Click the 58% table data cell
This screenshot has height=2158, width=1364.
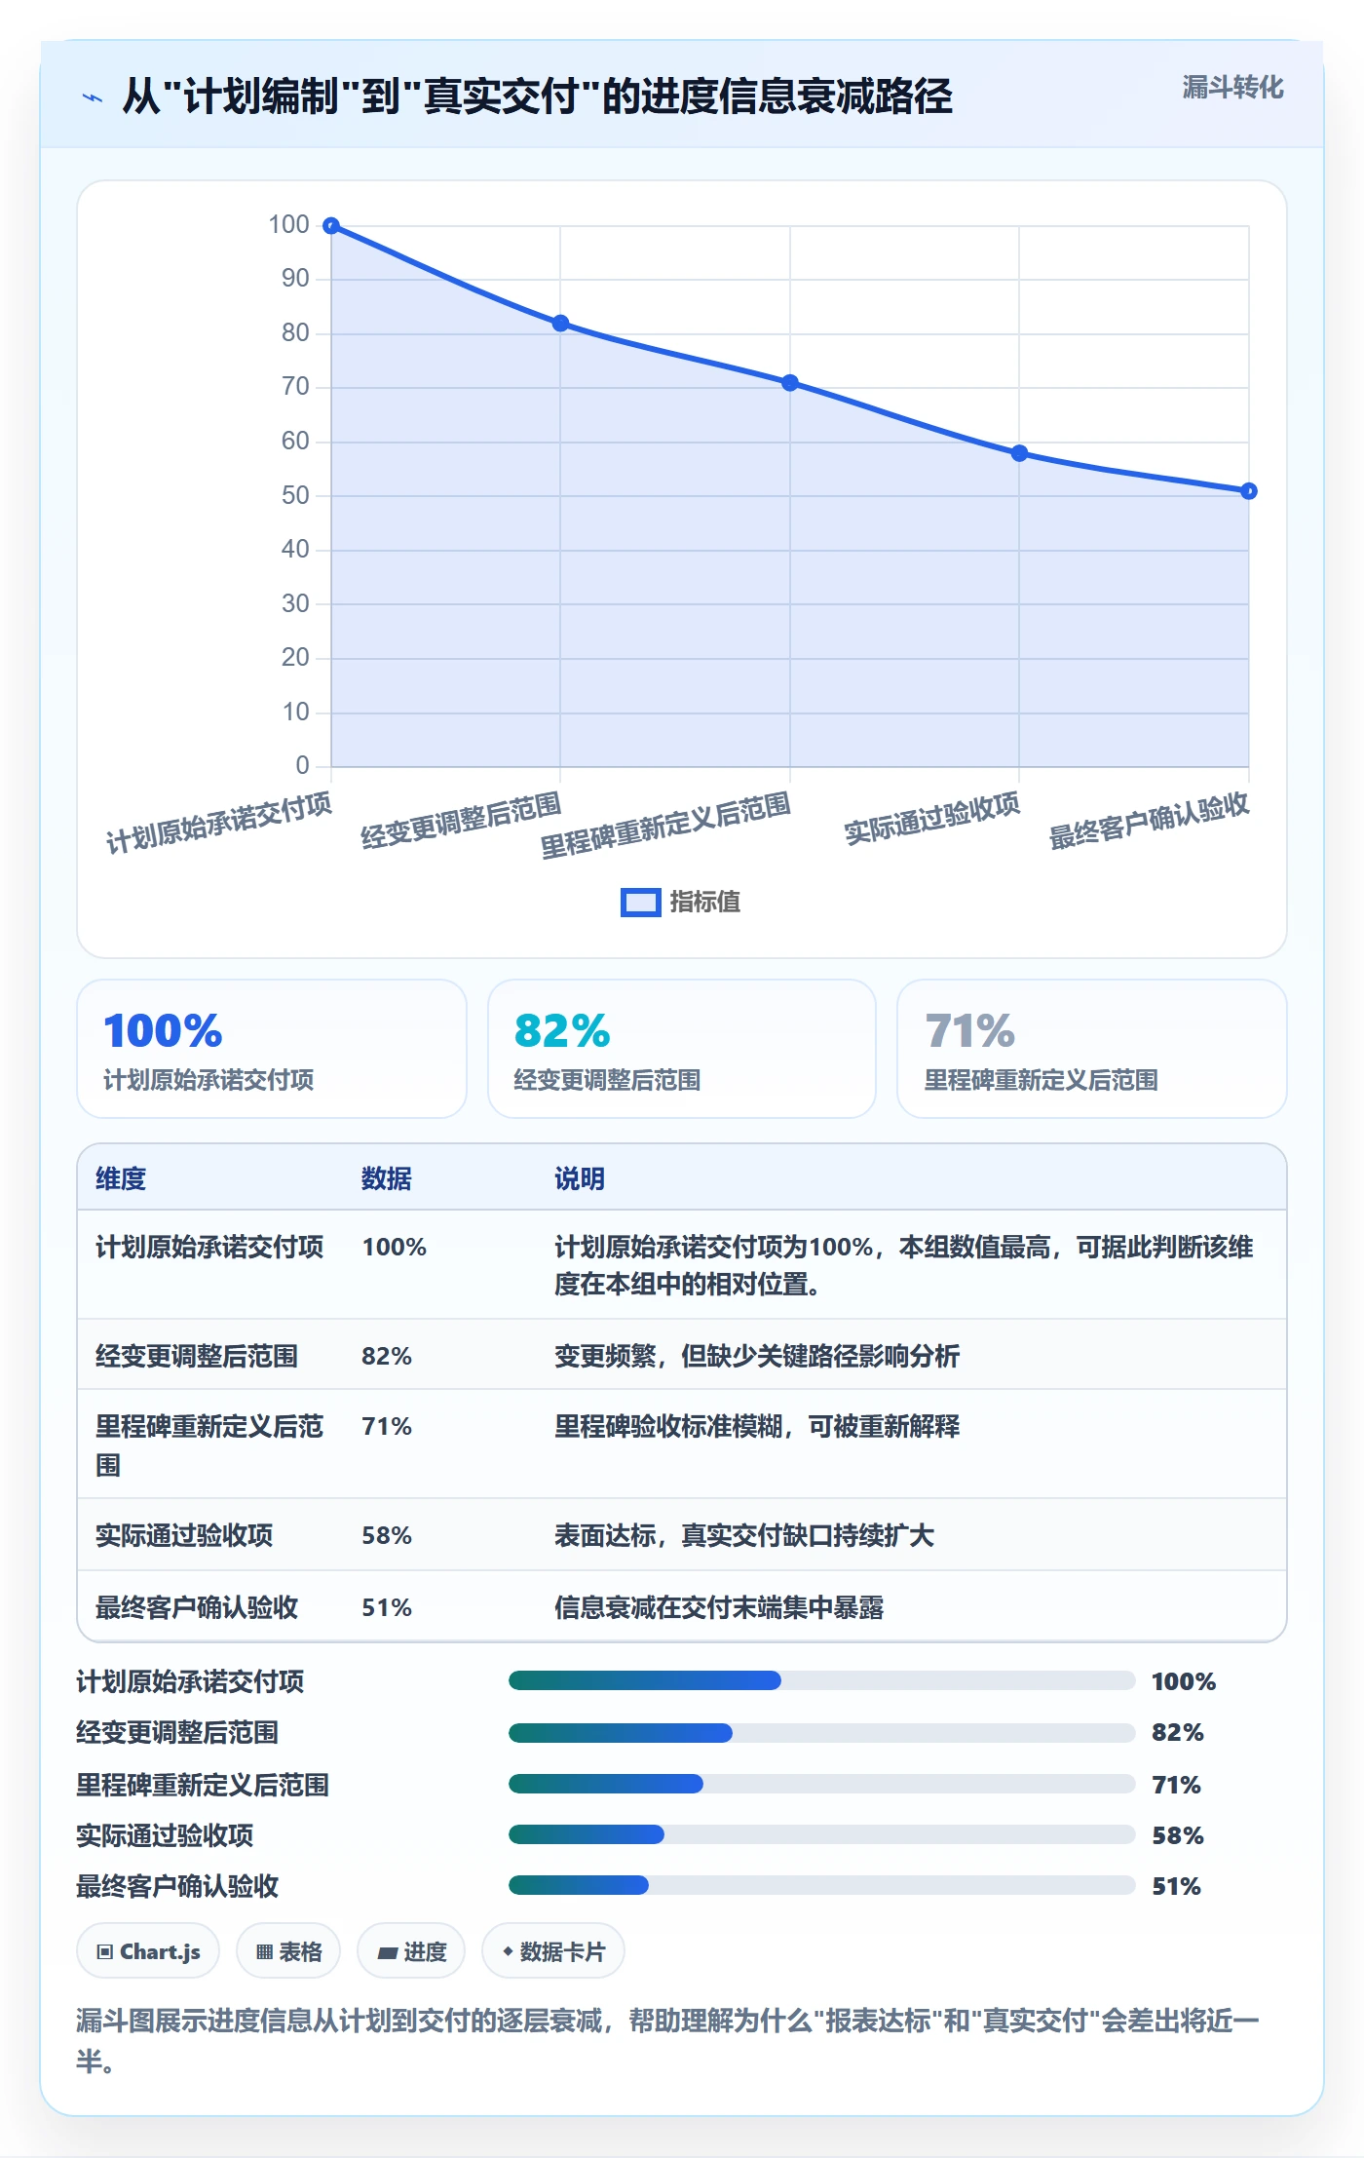387,1536
